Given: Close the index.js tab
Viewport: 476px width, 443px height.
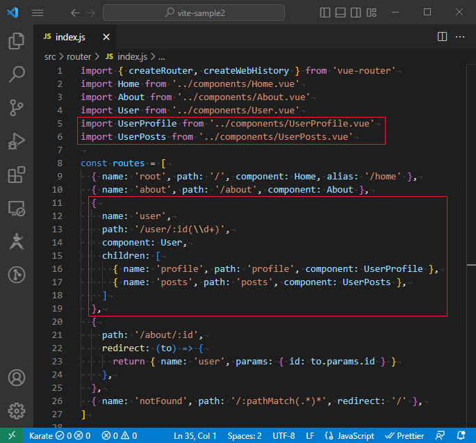Looking at the screenshot, I should click(x=106, y=37).
